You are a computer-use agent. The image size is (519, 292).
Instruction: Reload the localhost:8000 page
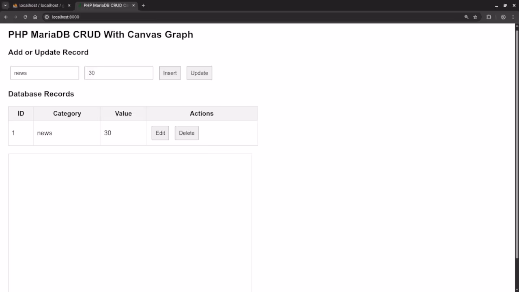pos(25,17)
